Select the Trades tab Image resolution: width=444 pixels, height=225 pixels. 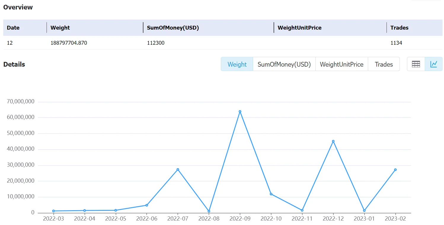click(384, 64)
